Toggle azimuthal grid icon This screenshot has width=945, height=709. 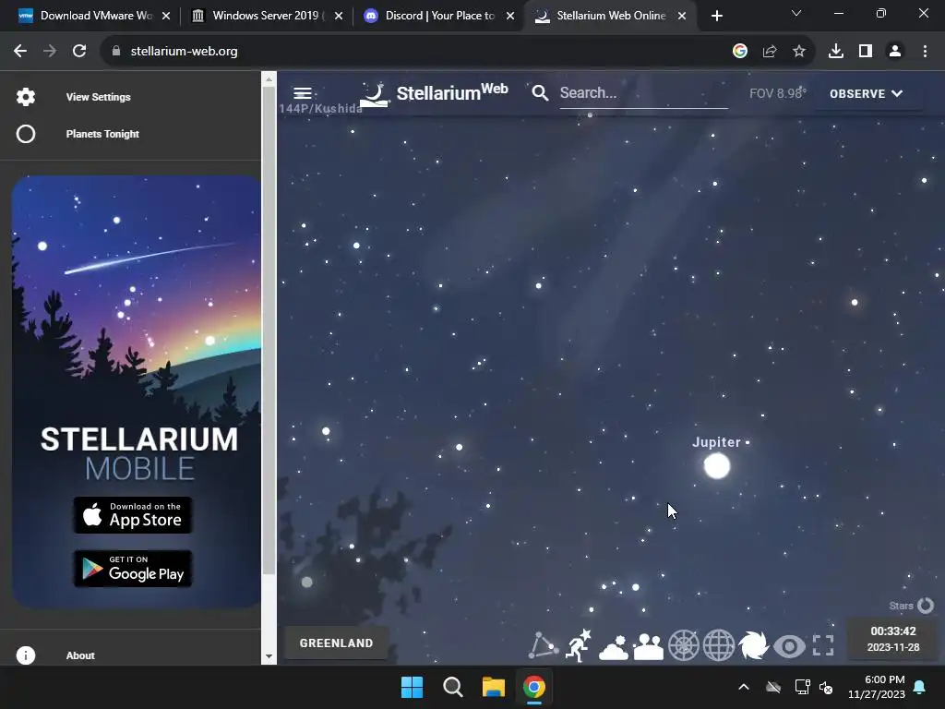pos(684,645)
